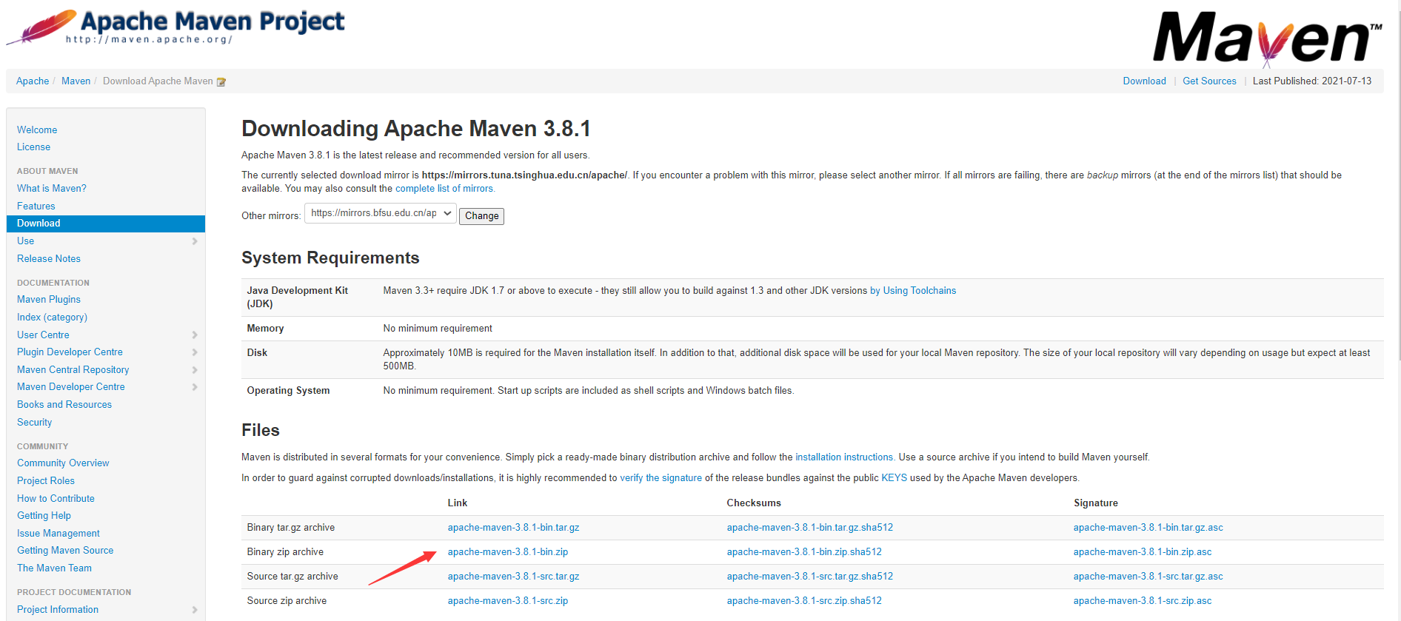Open Release Notes in the sidebar

[x=49, y=259]
